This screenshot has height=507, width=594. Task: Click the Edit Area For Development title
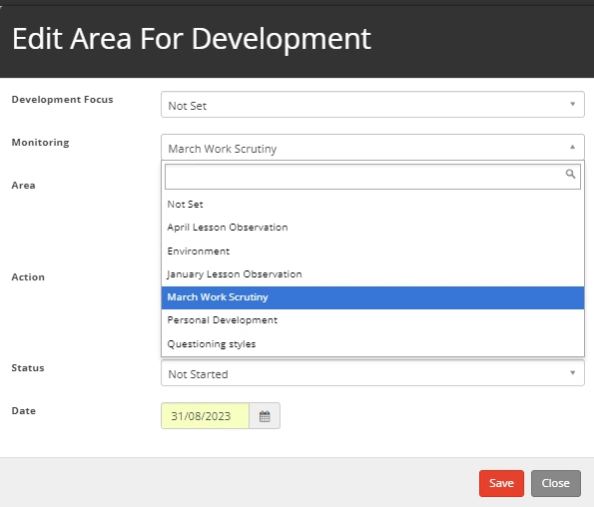(x=192, y=39)
